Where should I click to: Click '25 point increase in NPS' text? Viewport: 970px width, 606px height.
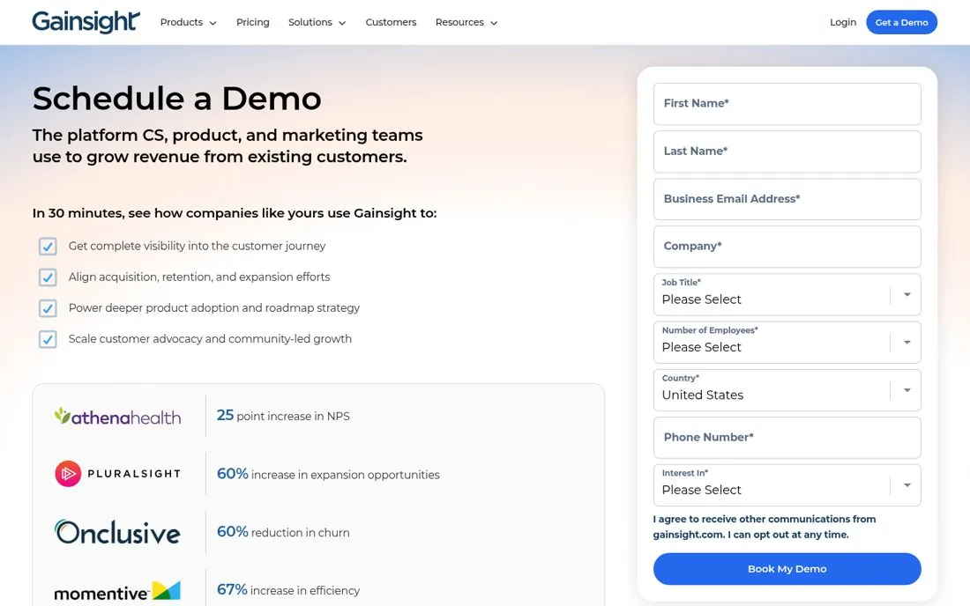pyautogui.click(x=283, y=416)
